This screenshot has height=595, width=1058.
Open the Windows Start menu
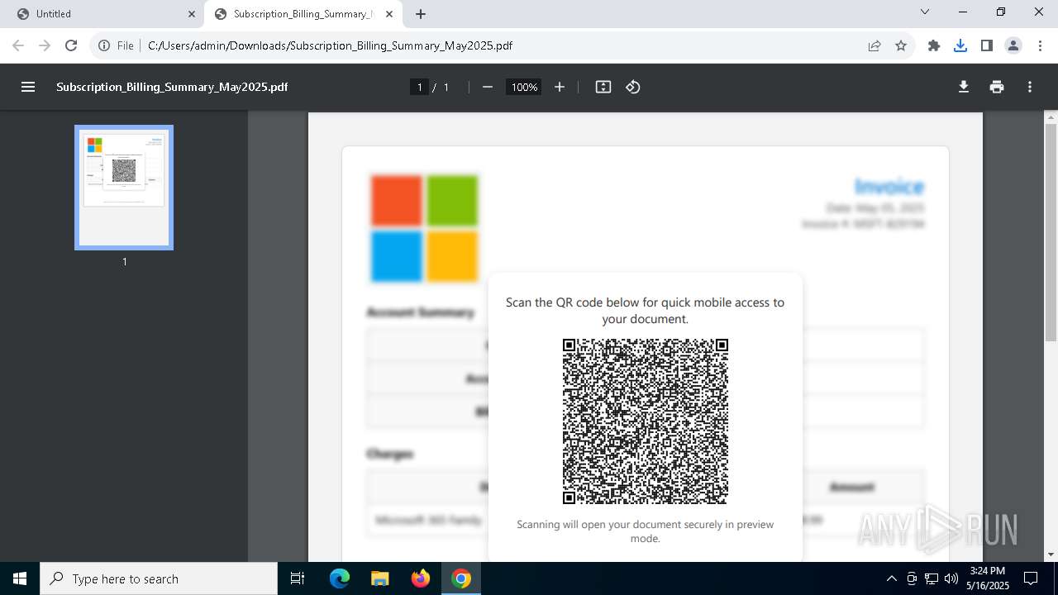pos(20,578)
